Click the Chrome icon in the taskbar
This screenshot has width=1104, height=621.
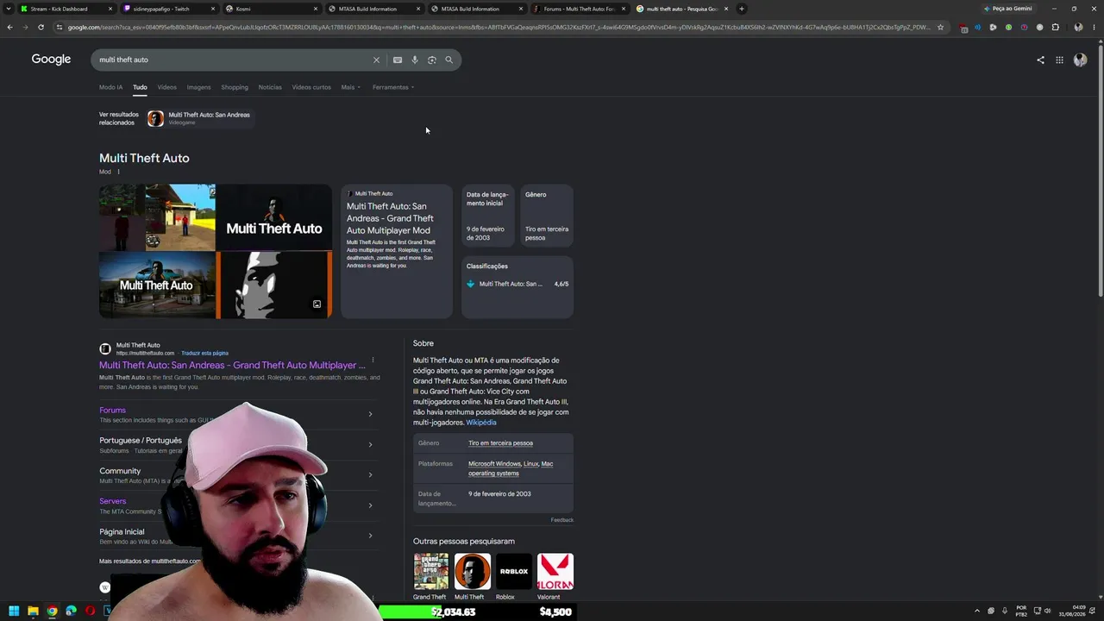52,612
